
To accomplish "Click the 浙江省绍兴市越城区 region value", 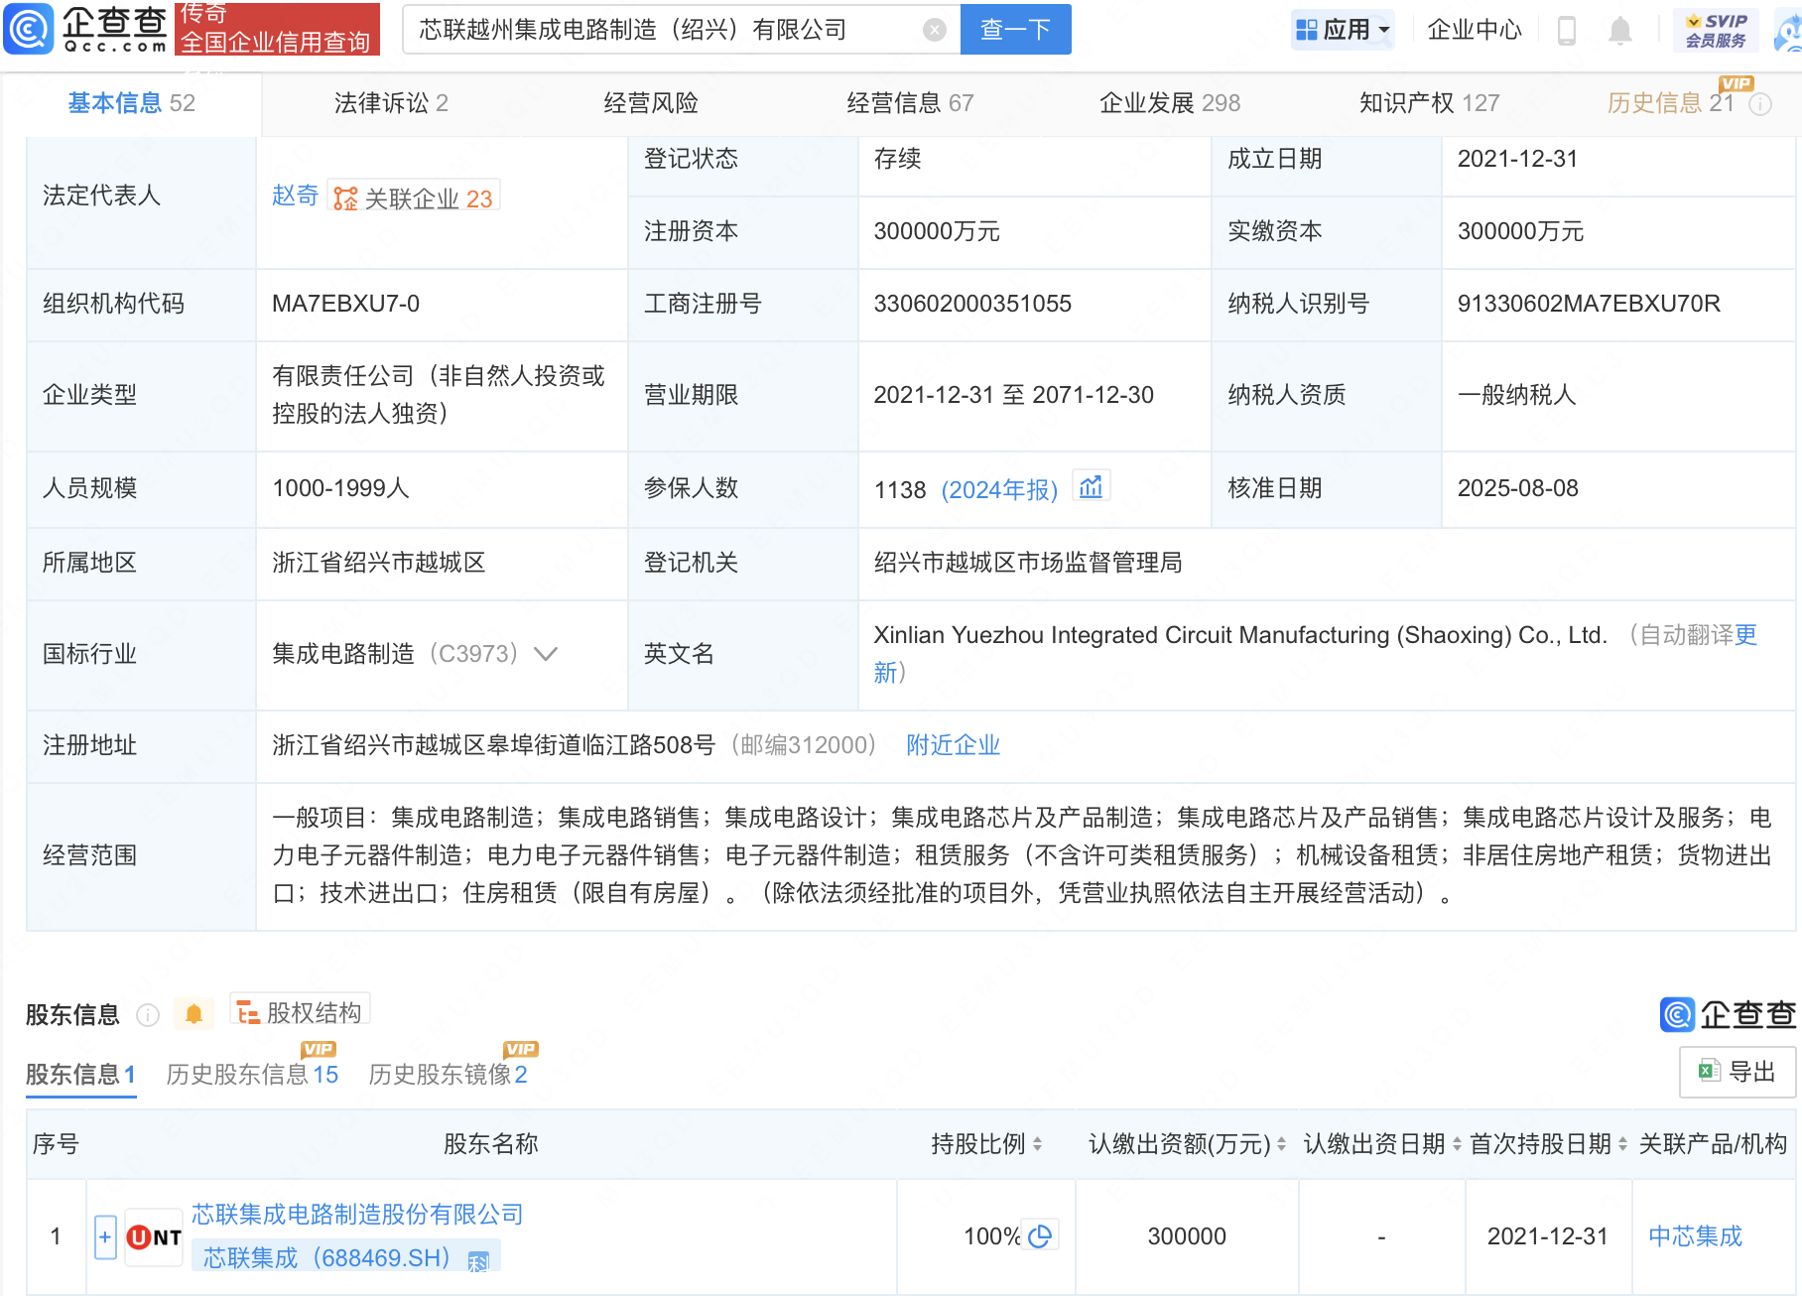I will coord(379,563).
